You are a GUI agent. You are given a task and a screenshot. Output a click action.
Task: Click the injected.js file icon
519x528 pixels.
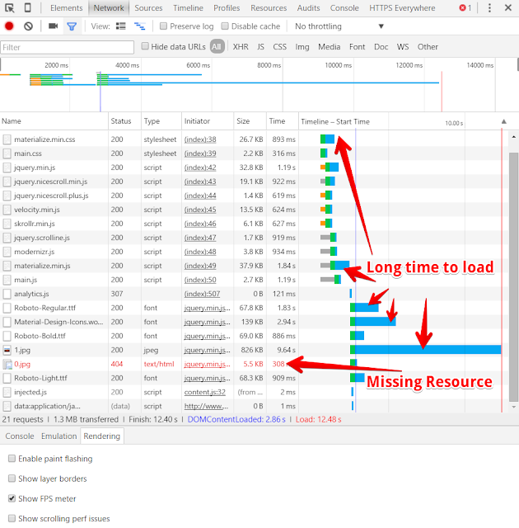[7, 393]
